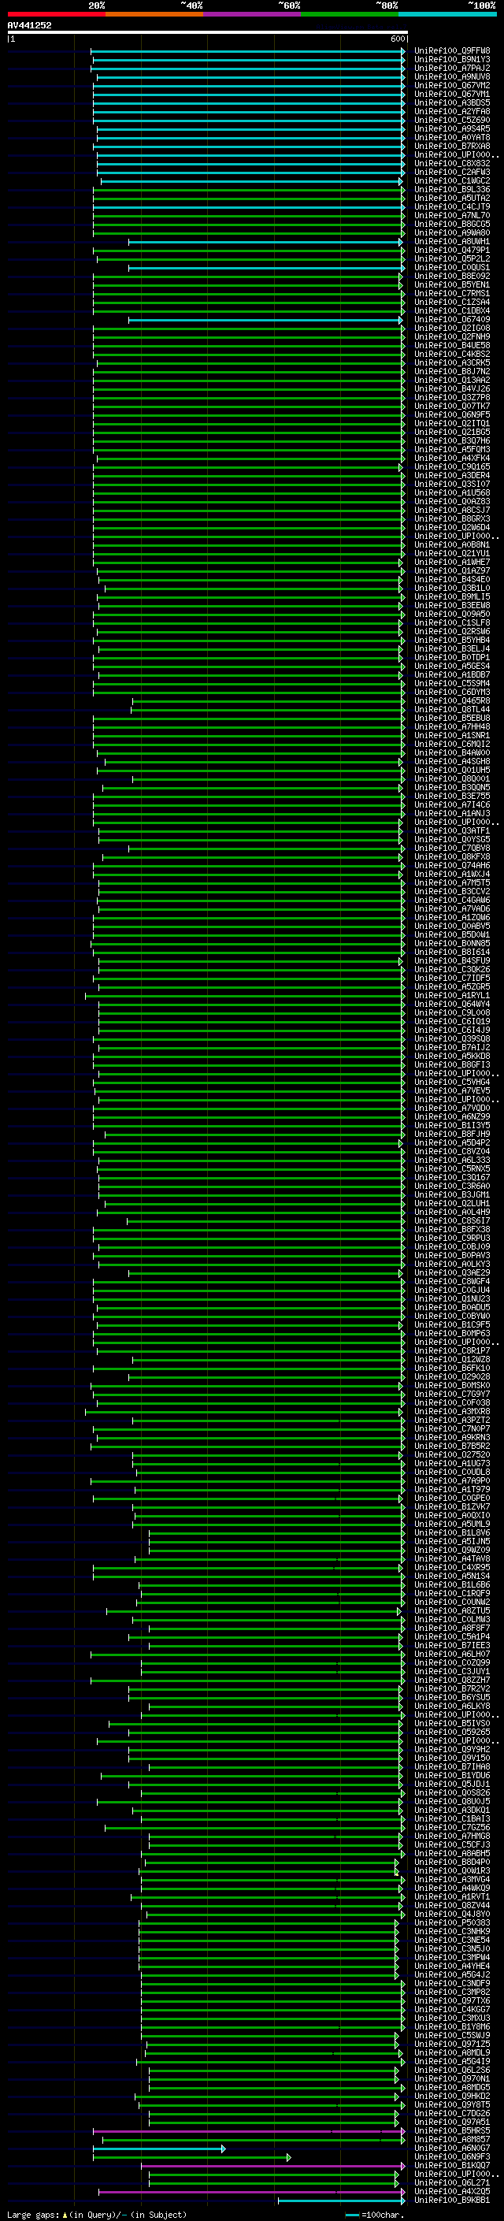This screenshot has height=2221, width=504.
Task: Open hit UniRef100_Q9FFW8
Action: (452, 51)
